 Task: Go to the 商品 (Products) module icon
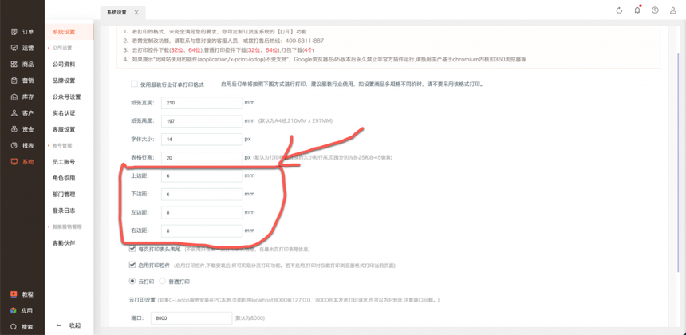pos(14,65)
